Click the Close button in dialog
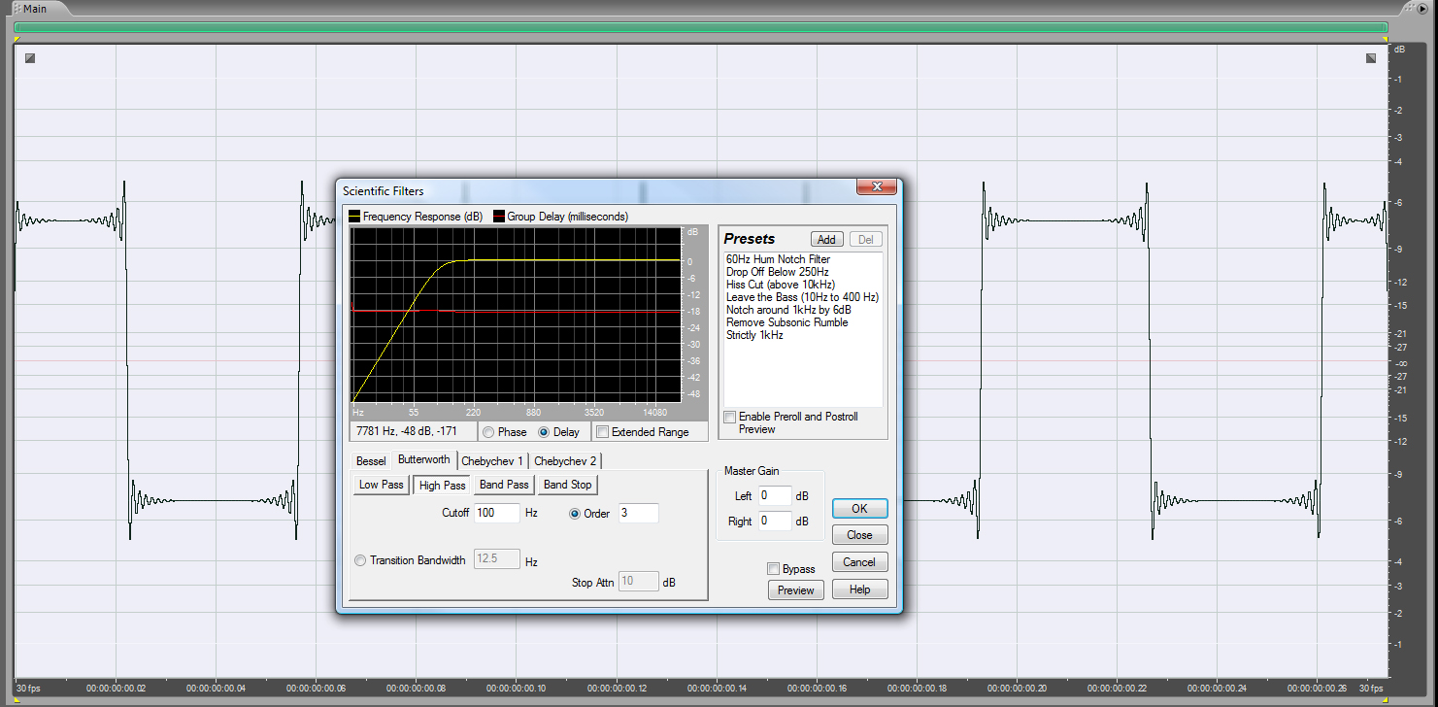Viewport: 1438px width, 707px height. [859, 535]
